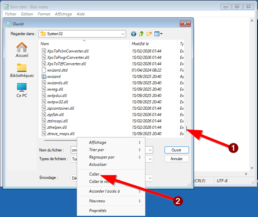Viewport: 258px width, 217px height.
Task: Go up one folder level icon
Action: tap(141, 34)
